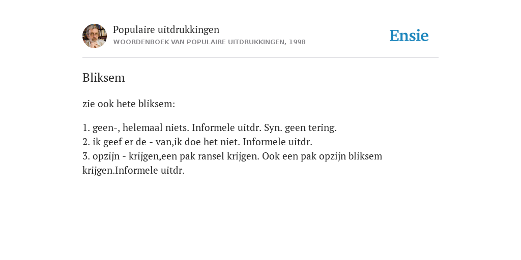This screenshot has height=260, width=521.
Task: Open the 'Populaire uitdrukkingen' author title
Action: point(166,29)
